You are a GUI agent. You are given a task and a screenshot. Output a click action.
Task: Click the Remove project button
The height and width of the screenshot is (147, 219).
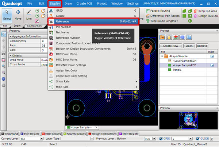(x=202, y=46)
